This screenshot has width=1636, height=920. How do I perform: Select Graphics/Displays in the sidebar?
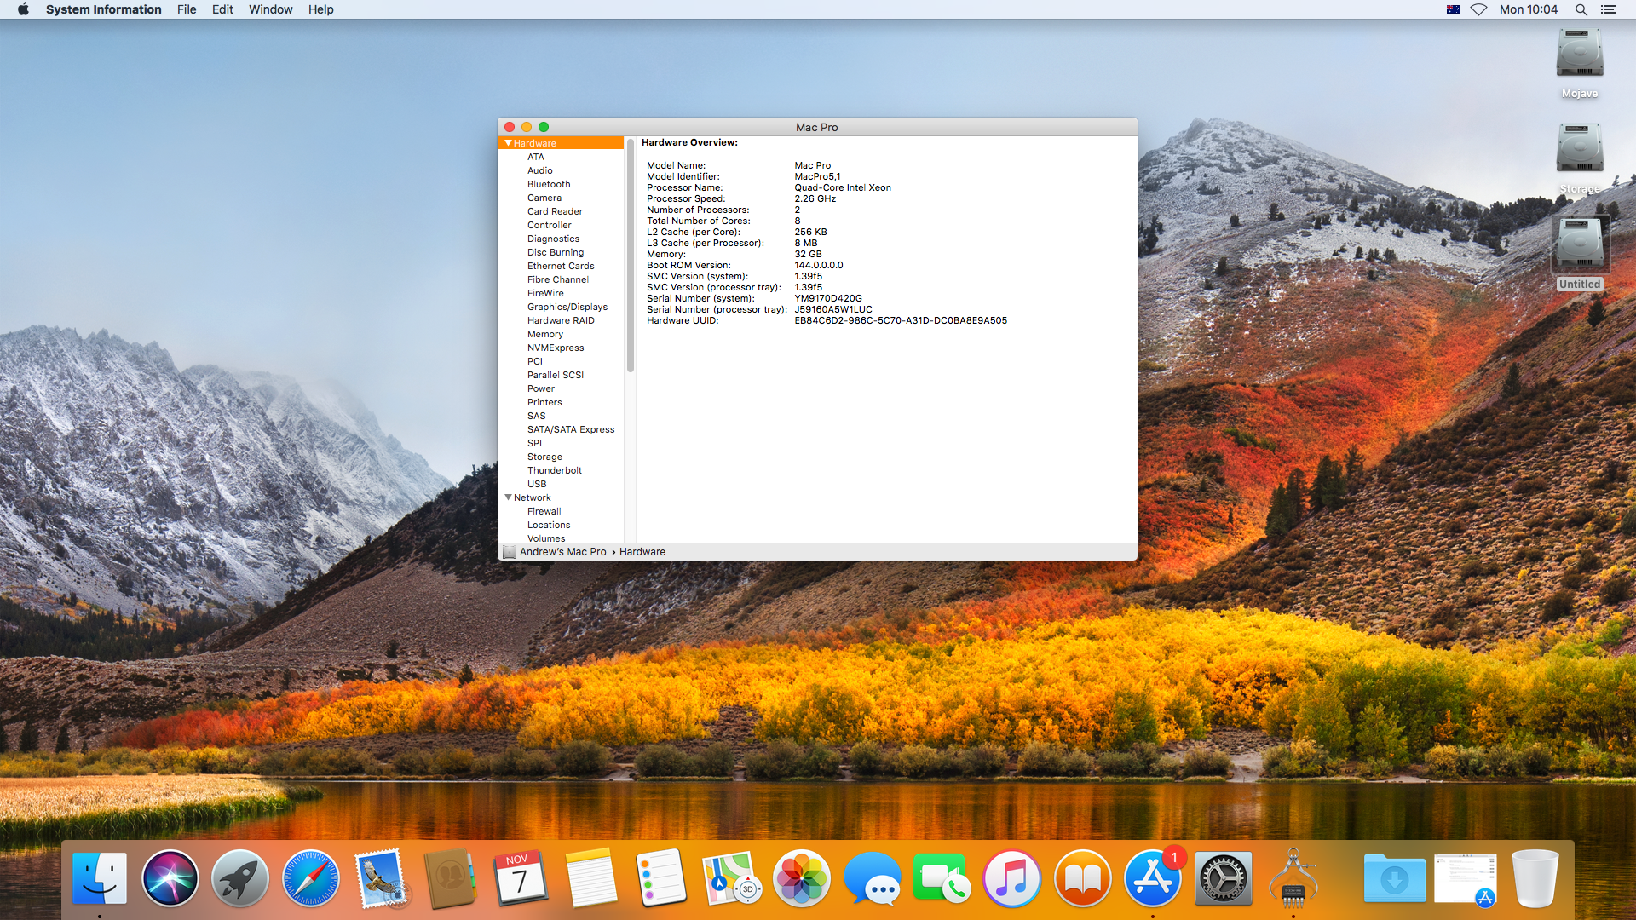(567, 307)
